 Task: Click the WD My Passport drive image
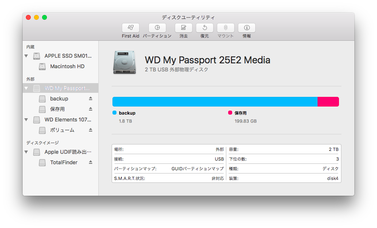(x=125, y=62)
